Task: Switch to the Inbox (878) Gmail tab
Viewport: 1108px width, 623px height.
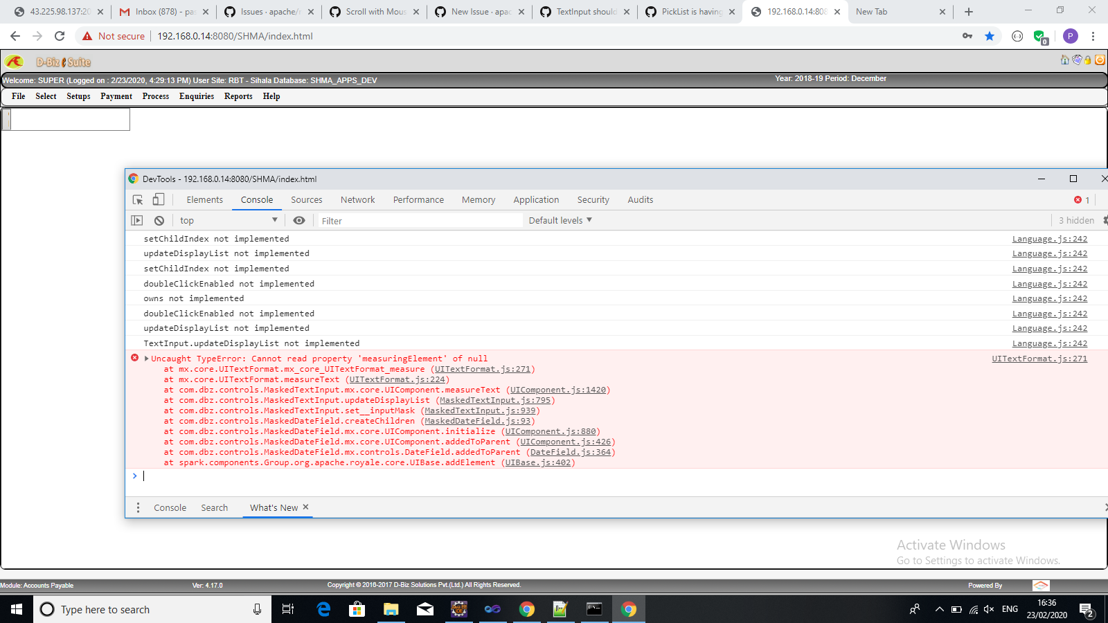Action: click(x=164, y=12)
